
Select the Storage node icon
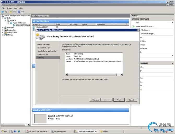(x=5, y=35)
